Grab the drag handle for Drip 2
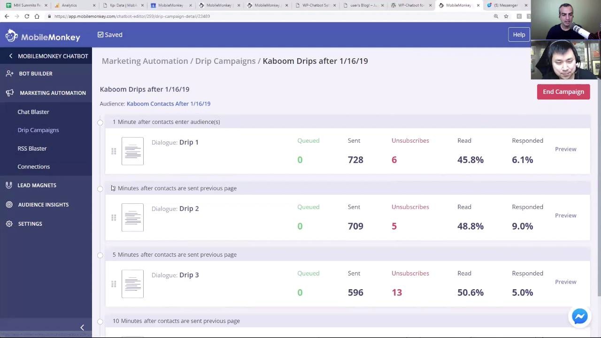This screenshot has height=338, width=601. point(114,217)
